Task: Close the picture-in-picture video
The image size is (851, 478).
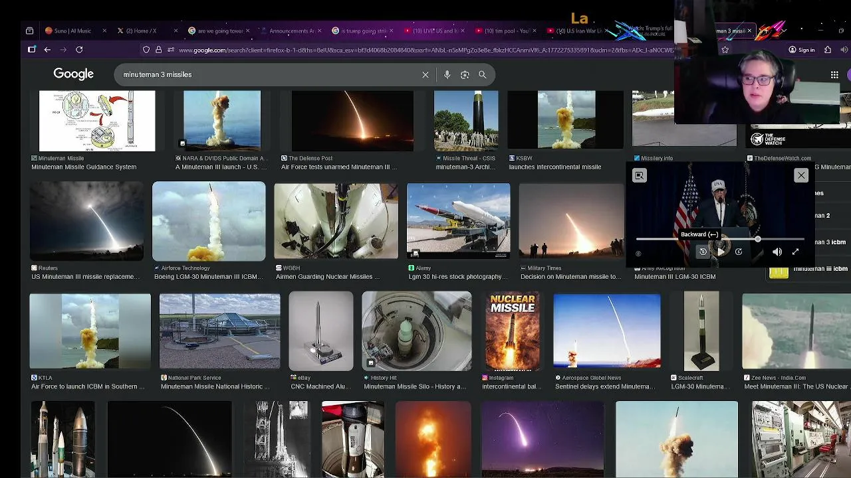Action: point(801,175)
